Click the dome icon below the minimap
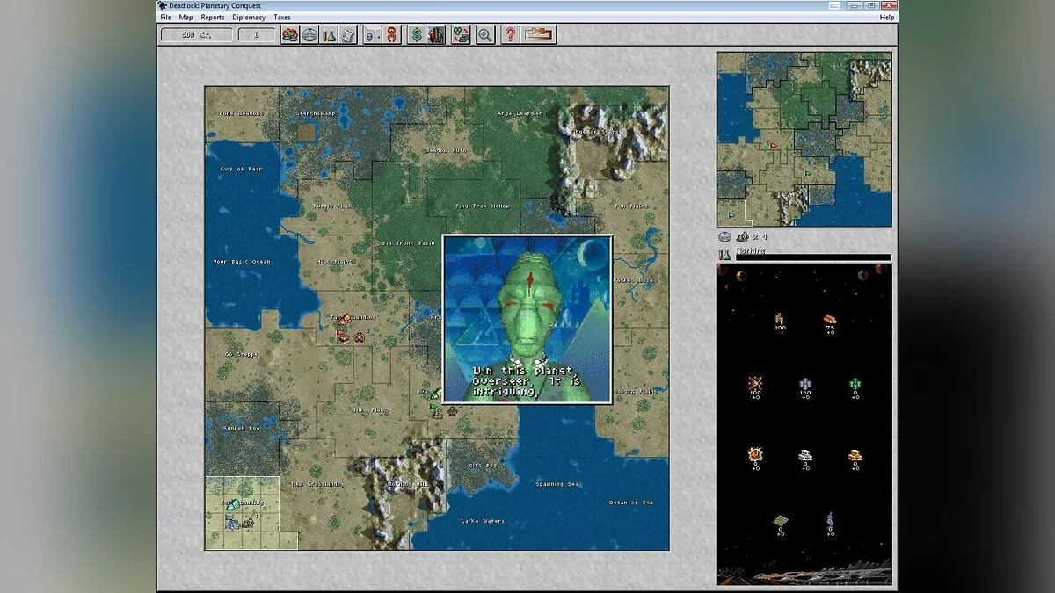 (x=724, y=236)
